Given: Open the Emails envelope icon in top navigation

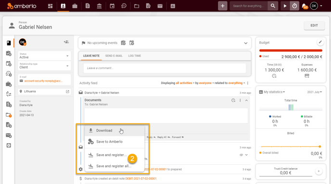Looking at the screenshot, I should 160,6.
